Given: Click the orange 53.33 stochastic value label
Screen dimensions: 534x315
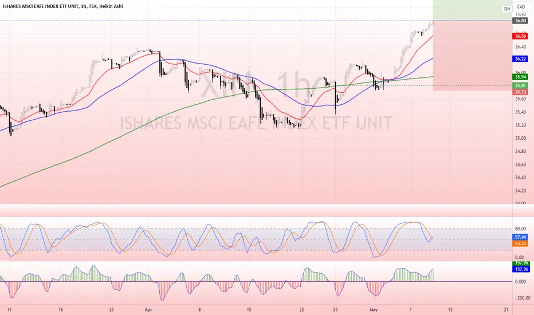Looking at the screenshot, I should [x=520, y=243].
